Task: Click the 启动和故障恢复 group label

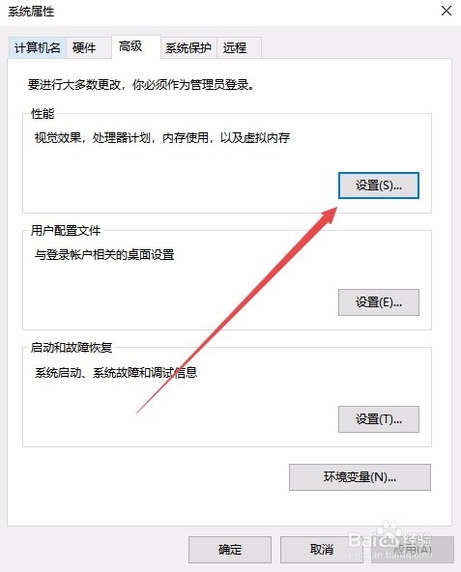Action: click(x=72, y=347)
